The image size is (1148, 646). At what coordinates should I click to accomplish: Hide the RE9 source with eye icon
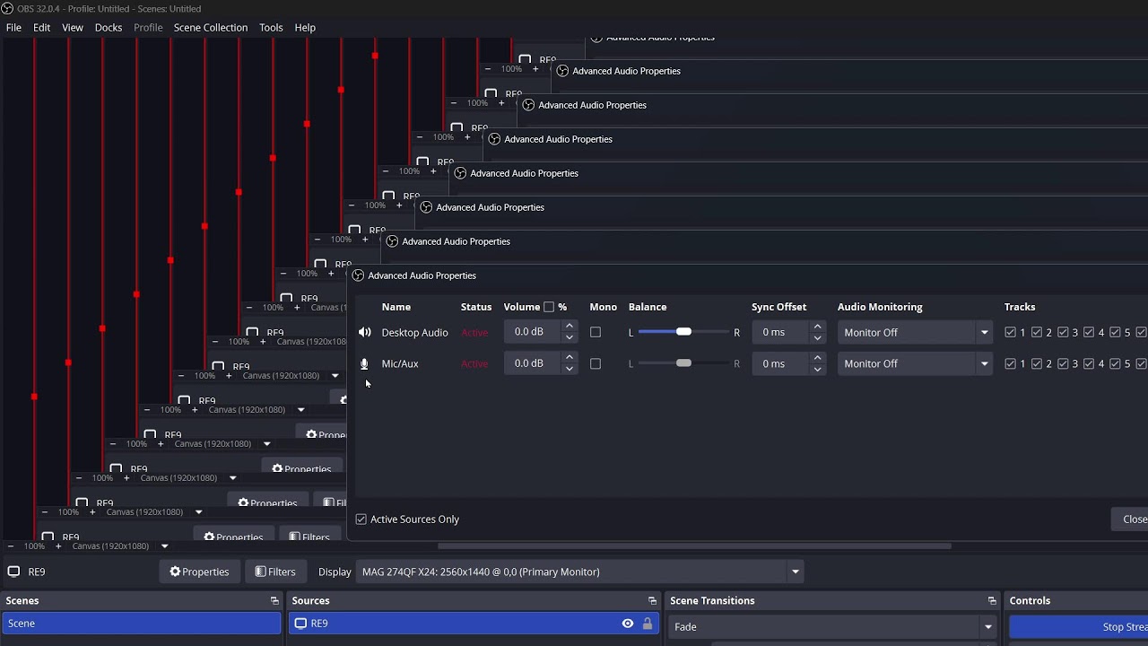point(628,624)
